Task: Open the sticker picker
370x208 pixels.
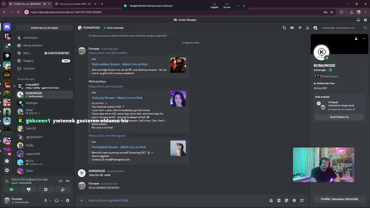Action: click(x=286, y=200)
